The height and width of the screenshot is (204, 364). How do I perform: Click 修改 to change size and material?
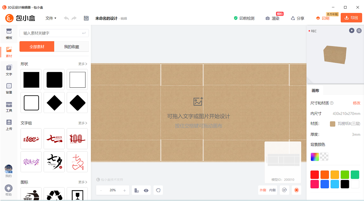click(x=356, y=103)
